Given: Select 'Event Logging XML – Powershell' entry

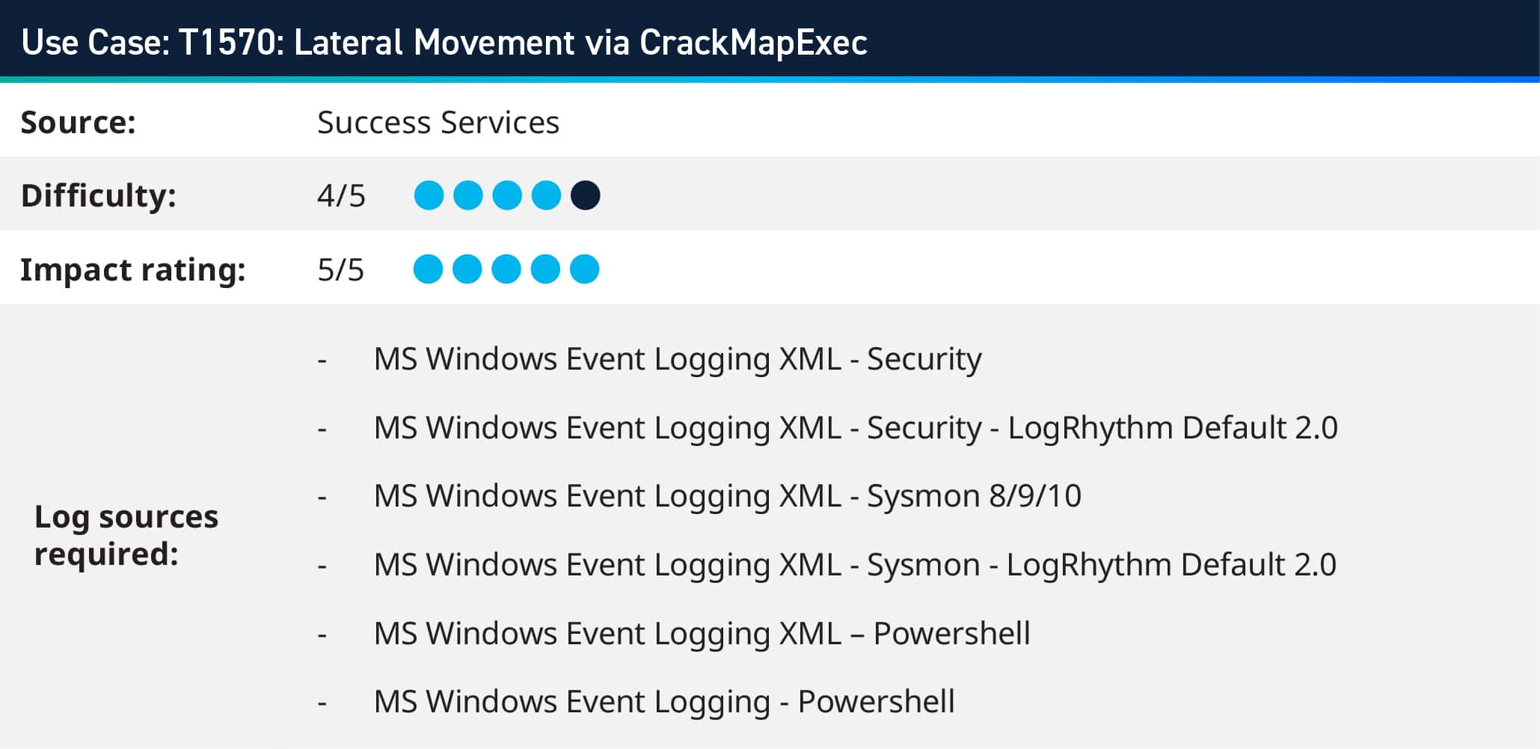Looking at the screenshot, I should click(x=702, y=634).
